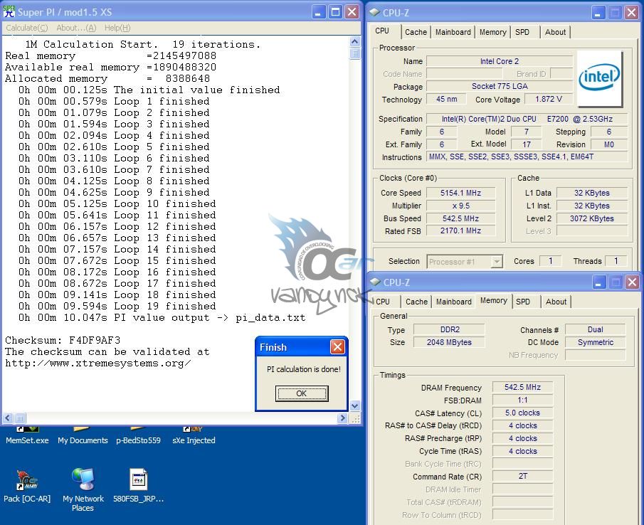Click the Checksum F4DF9AF3 line
Viewport: 644px width, 525px height.
point(63,340)
